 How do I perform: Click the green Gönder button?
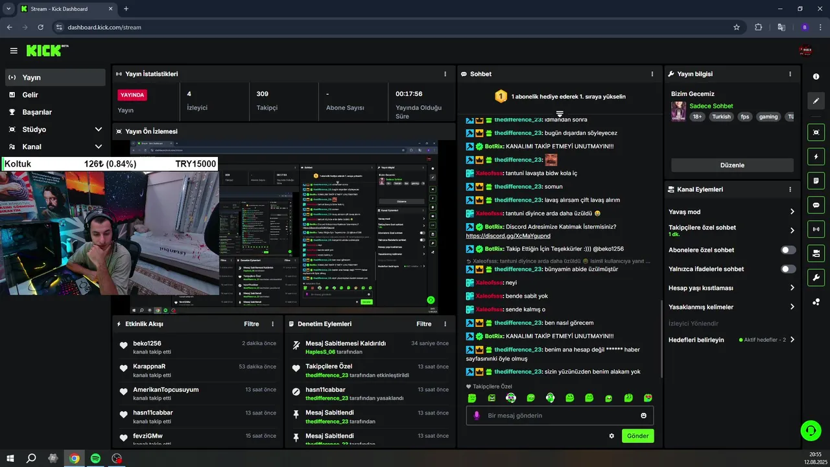637,436
